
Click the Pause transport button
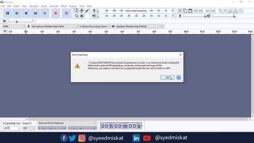8,13
